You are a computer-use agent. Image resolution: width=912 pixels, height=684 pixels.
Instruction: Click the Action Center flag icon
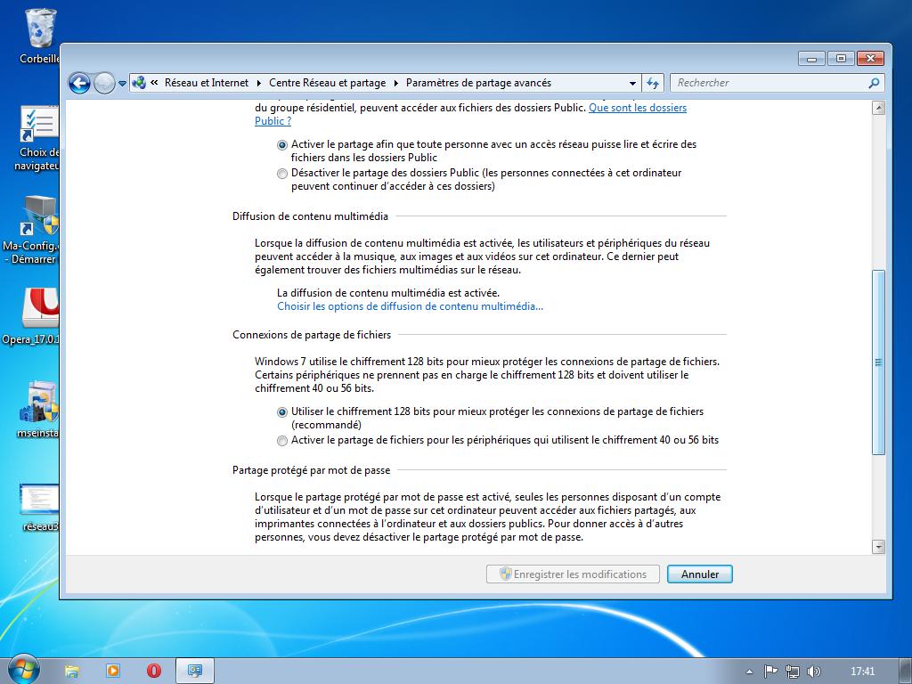pos(770,672)
